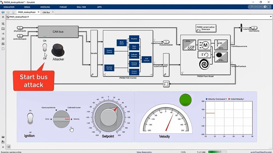Click the model data database icon
Viewport: 273px width, 153px height.
coord(8,147)
